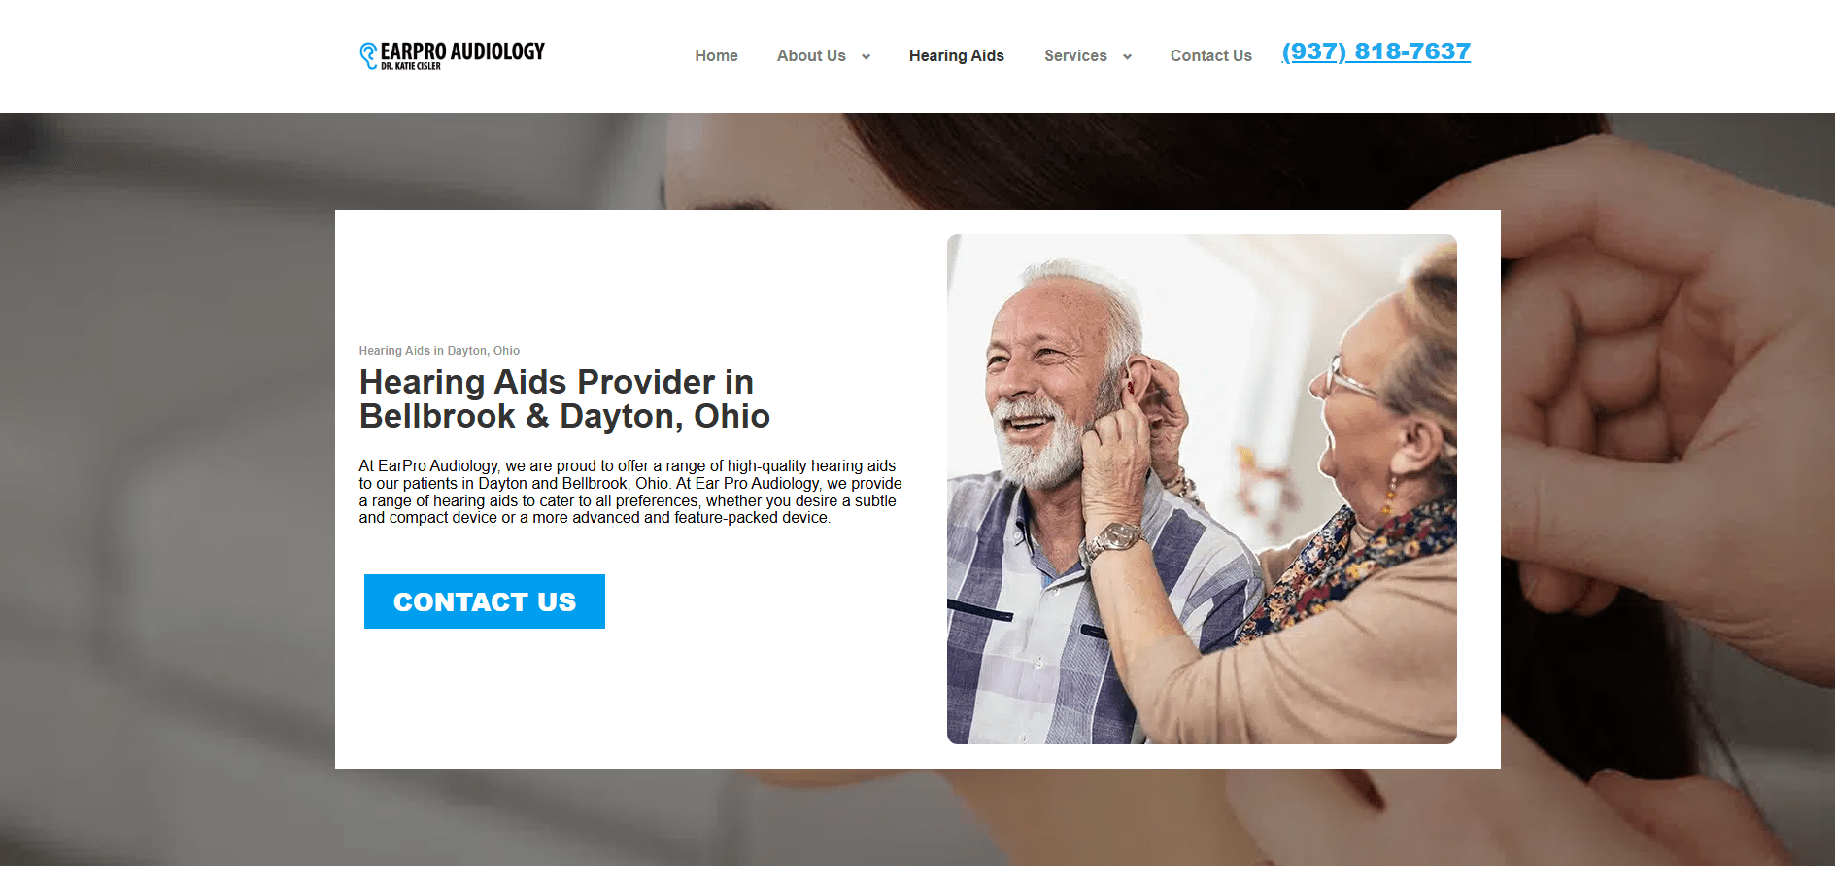Viewport: 1835px width, 892px height.
Task: Click the man's wristwatch in the photo
Action: pyautogui.click(x=1114, y=540)
